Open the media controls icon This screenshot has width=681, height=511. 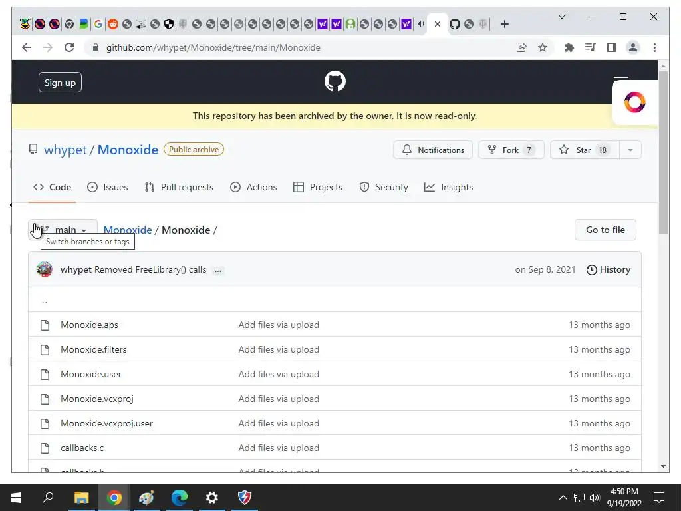(x=591, y=47)
